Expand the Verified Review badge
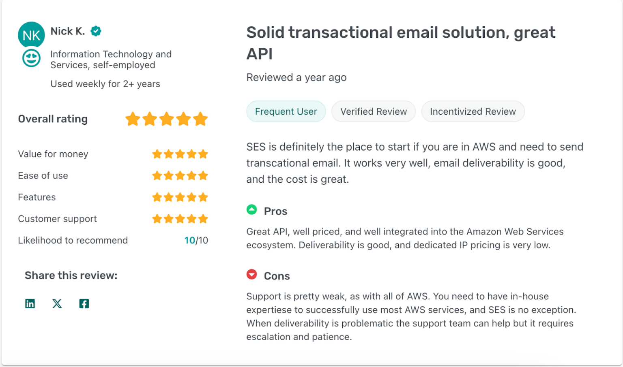The width and height of the screenshot is (623, 367). [373, 111]
